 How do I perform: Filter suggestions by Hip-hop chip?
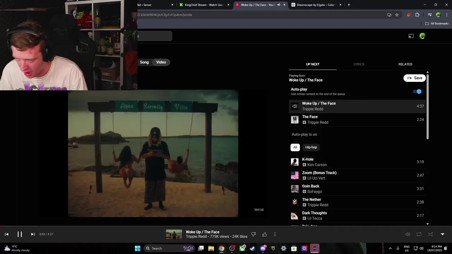[x=311, y=147]
